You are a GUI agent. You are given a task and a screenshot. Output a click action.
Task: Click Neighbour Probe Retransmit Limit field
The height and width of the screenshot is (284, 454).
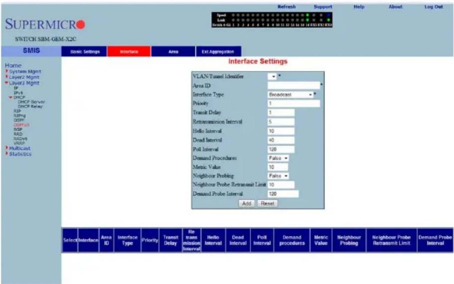click(x=281, y=184)
